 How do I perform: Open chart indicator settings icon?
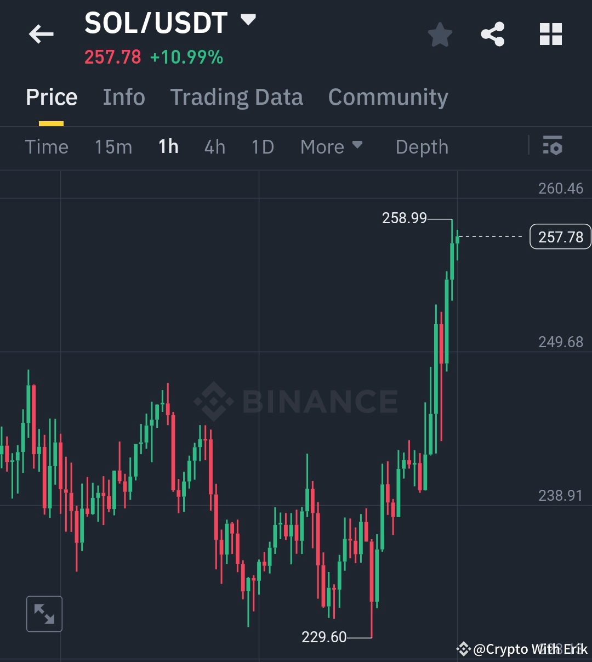(553, 146)
